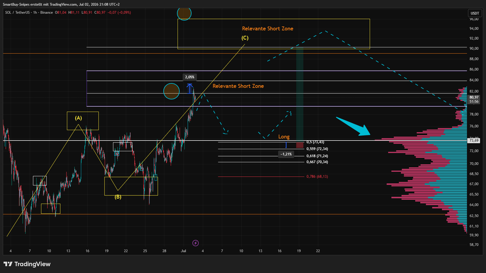Screen dimensions: 486x273
Task: Click the Jul label on time axis
Action: [x=184, y=251]
